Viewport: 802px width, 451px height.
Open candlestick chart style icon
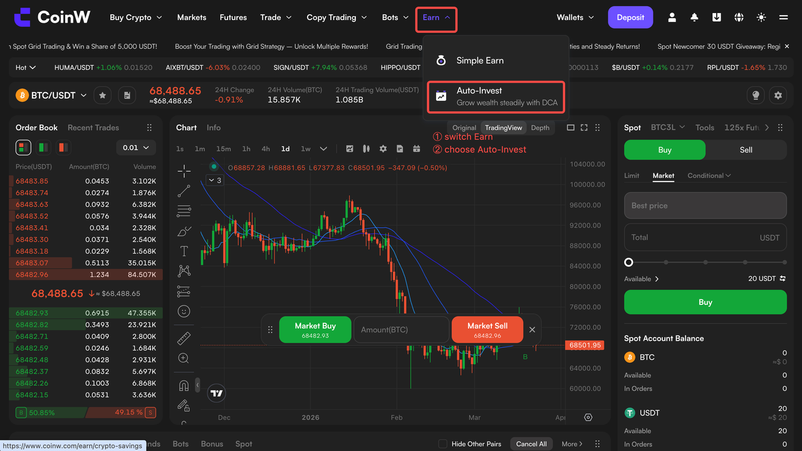[x=367, y=148]
